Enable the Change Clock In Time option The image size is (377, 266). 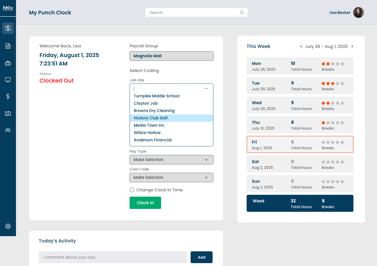132,190
